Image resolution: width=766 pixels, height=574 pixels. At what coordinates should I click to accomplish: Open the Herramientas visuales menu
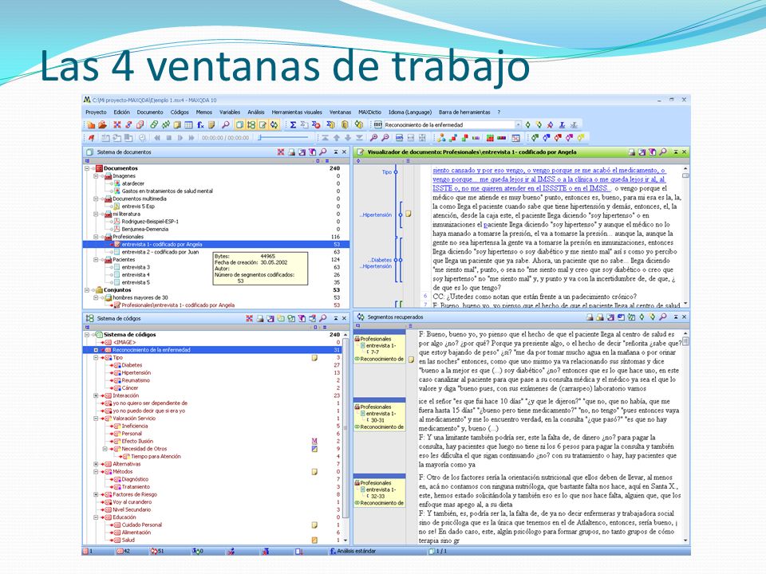tap(297, 112)
